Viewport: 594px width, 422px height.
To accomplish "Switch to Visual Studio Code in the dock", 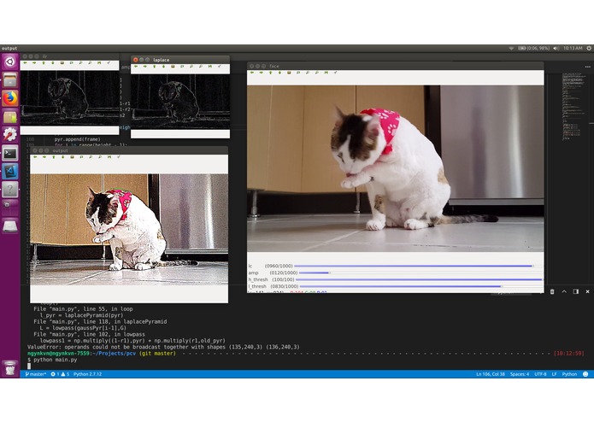I will pyautogui.click(x=10, y=171).
